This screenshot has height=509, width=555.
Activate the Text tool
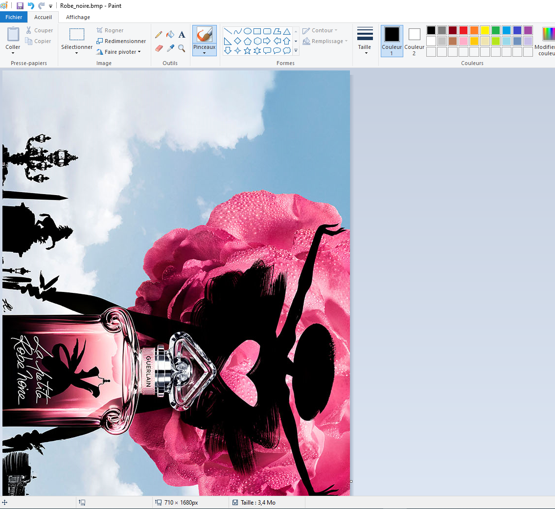tap(182, 34)
